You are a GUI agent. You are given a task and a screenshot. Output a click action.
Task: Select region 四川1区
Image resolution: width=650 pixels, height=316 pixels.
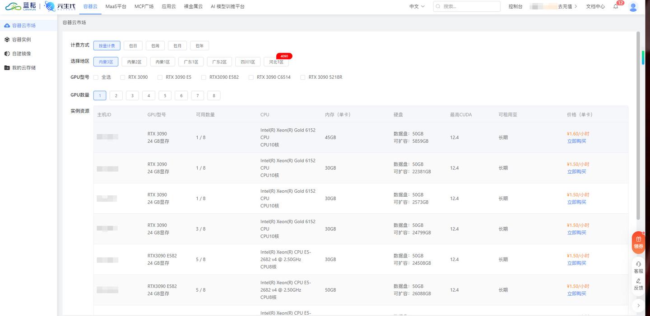pos(248,62)
